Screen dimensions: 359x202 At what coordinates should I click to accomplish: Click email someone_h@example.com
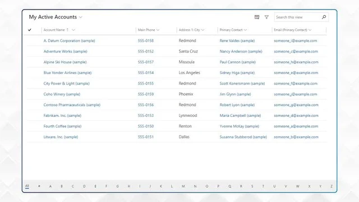tap(296, 62)
